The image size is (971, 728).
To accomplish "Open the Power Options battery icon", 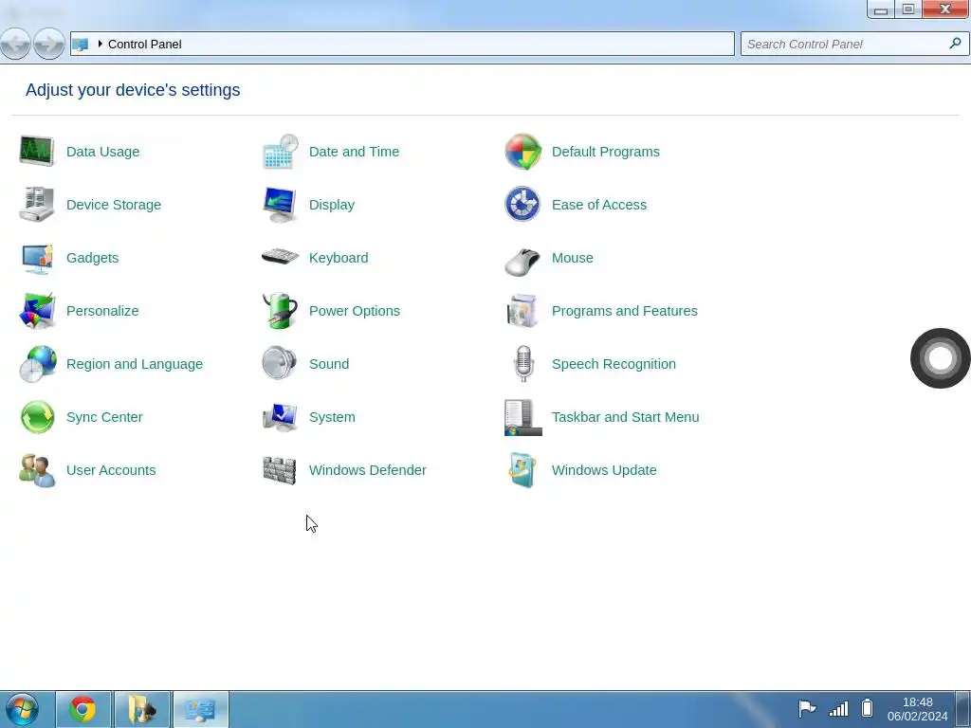I will [x=280, y=311].
